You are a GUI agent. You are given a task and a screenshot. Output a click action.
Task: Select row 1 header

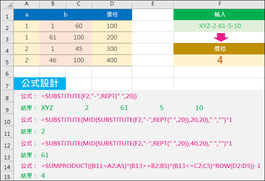pos(7,15)
